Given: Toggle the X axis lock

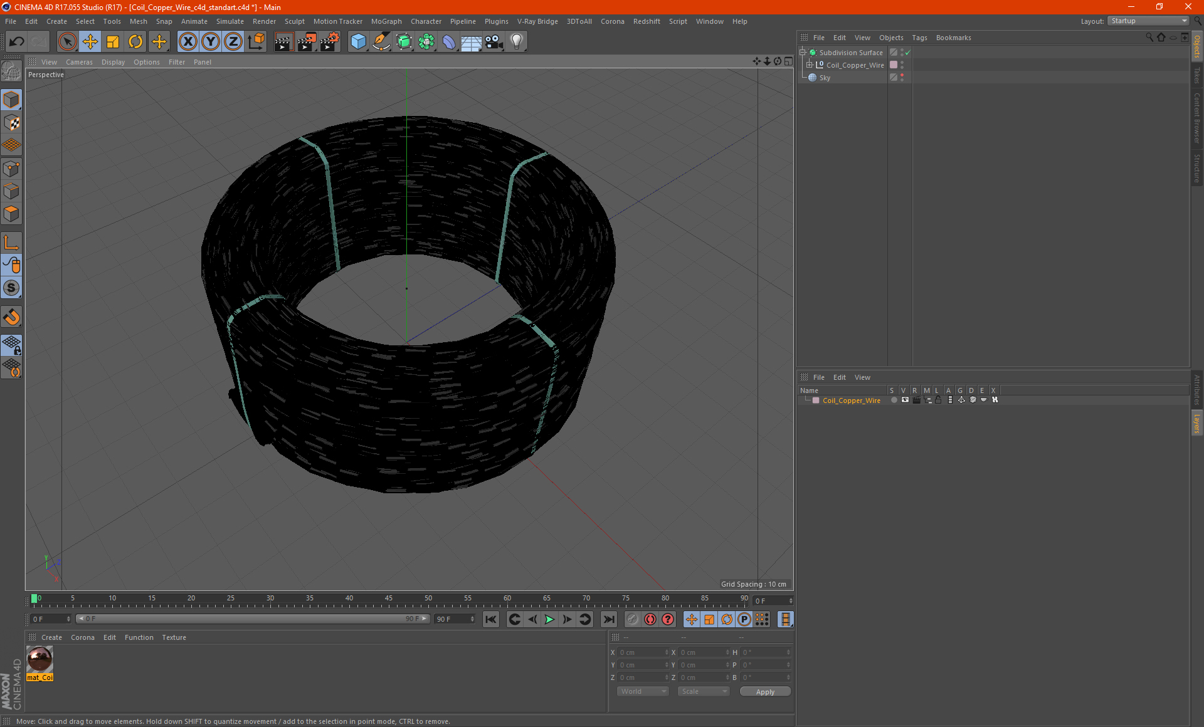Looking at the screenshot, I should [x=187, y=42].
